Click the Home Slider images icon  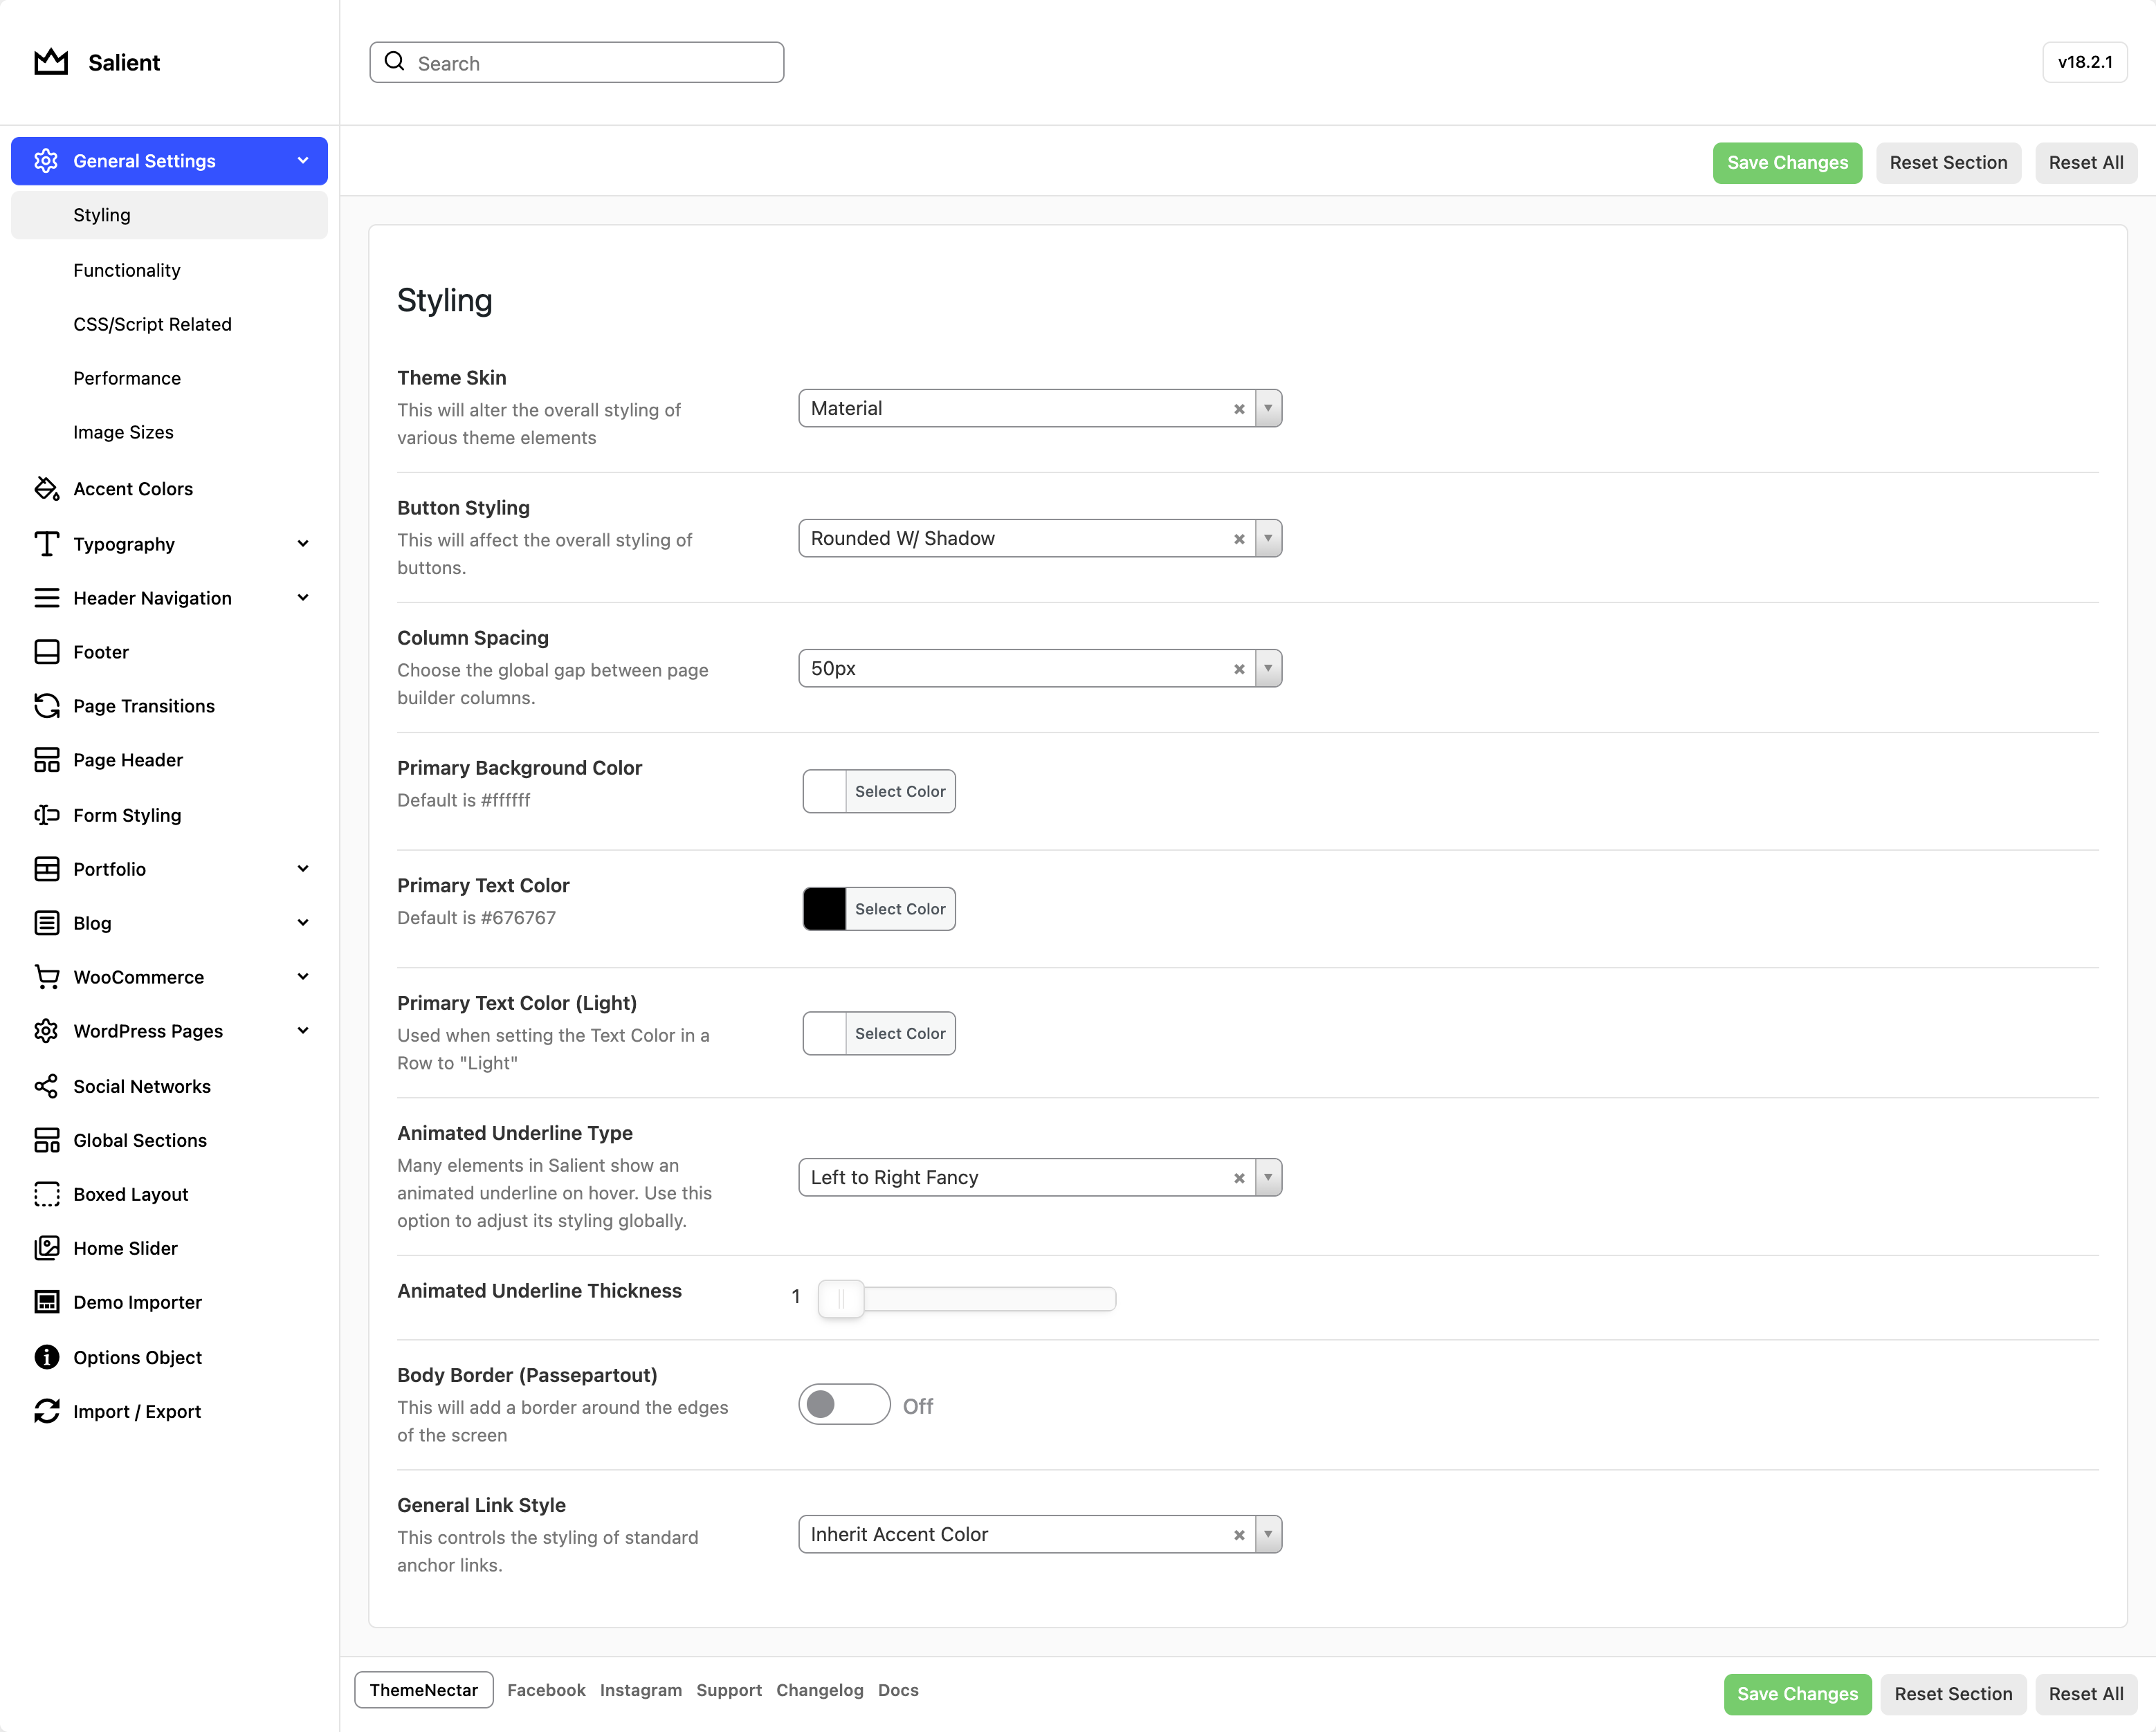point(46,1247)
